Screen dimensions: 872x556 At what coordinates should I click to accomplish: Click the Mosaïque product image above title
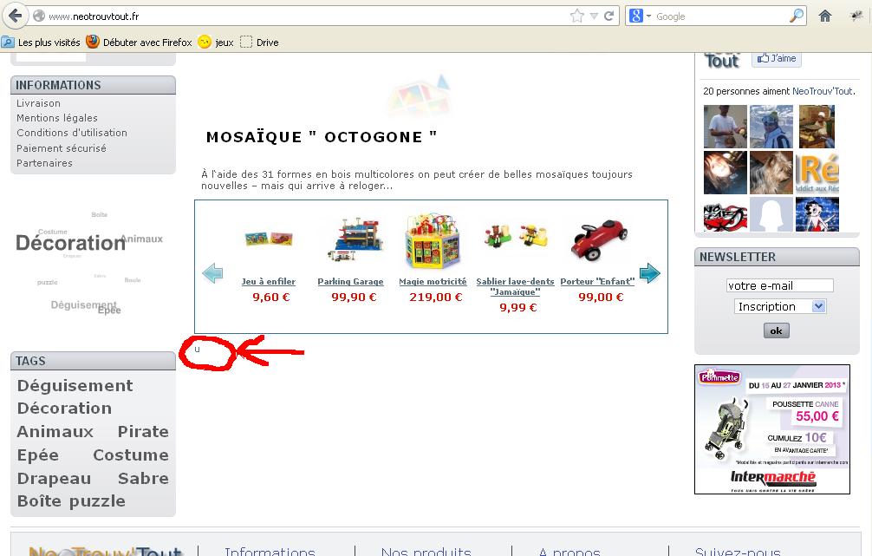417,95
